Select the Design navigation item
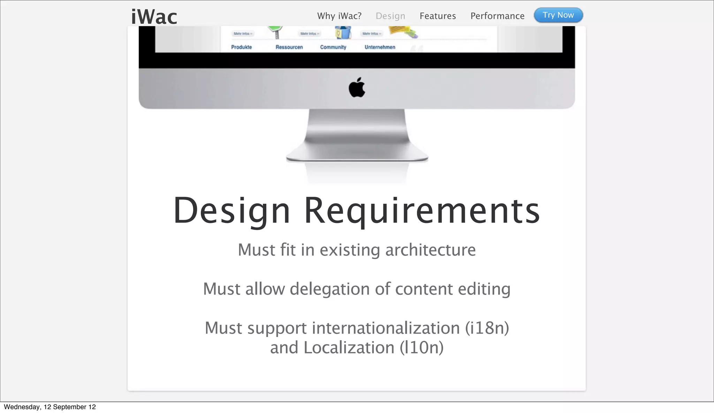714x413 pixels. tap(390, 16)
